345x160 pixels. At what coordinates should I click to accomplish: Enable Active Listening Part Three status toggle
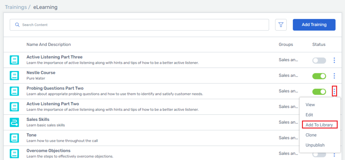pyautogui.click(x=319, y=60)
